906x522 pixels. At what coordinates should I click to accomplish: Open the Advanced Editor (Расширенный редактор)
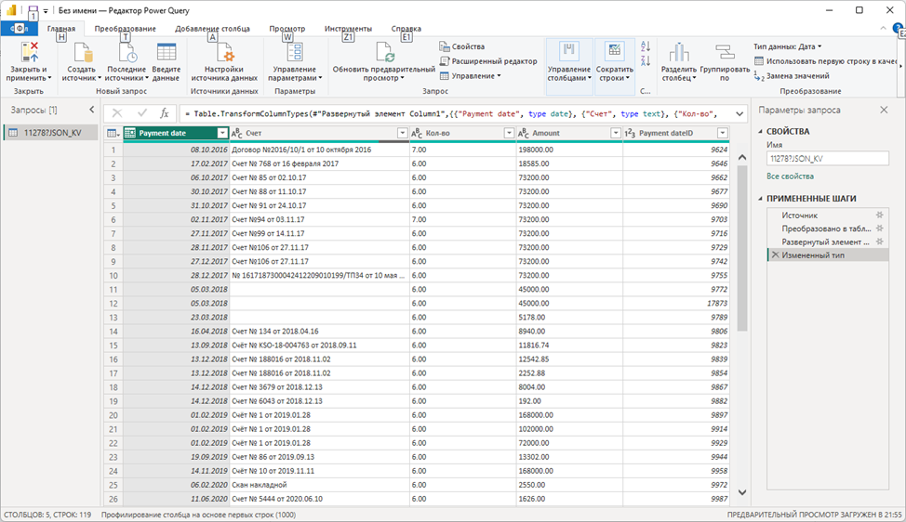(x=488, y=61)
